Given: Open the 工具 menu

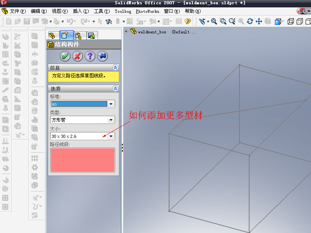Looking at the screenshot, I should tap(102, 11).
